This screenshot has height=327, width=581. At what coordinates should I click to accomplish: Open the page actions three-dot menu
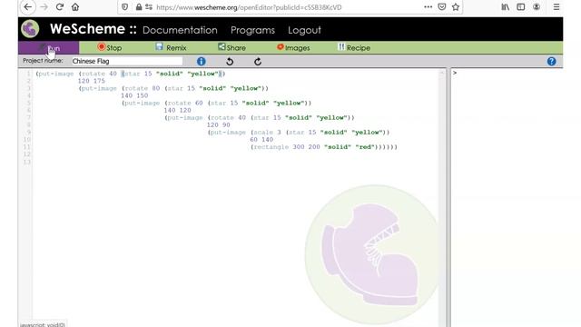[428, 7]
